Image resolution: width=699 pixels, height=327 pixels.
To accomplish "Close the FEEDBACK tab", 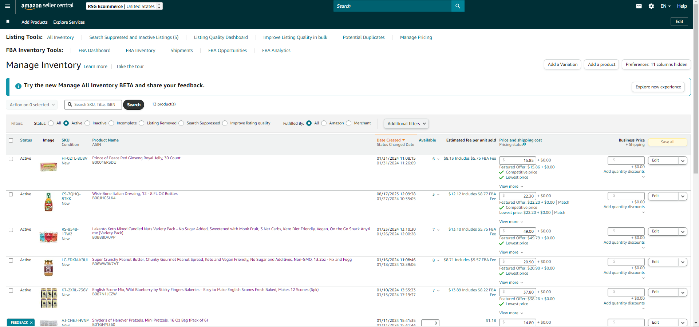I will point(31,323).
